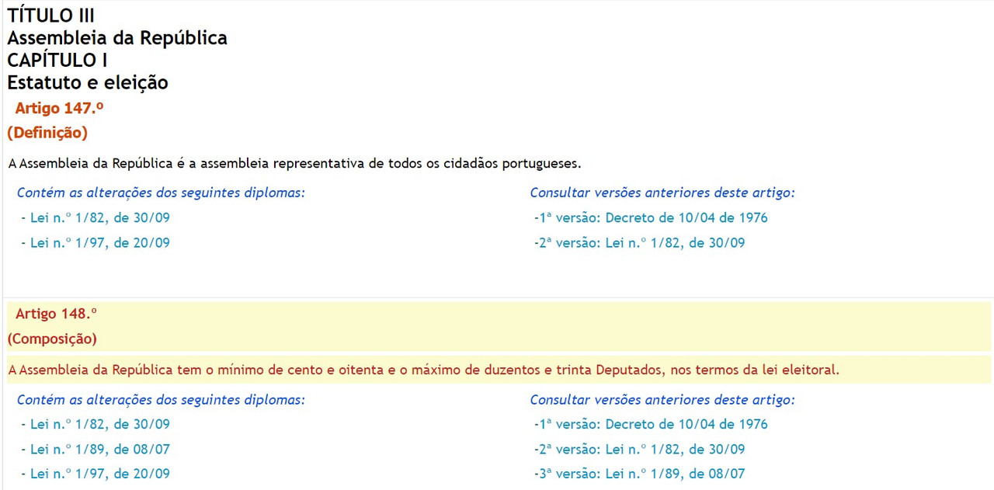Viewport: 994px width, 490px height.
Task: Click 'Contém as alterações' label under Artigo 147.º
Action: coord(161,193)
